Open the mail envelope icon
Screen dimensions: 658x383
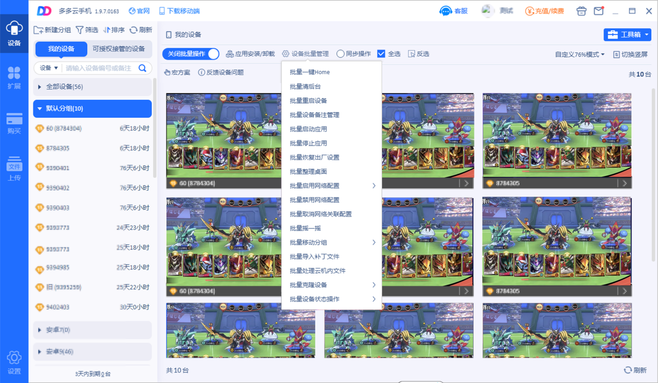pos(599,11)
